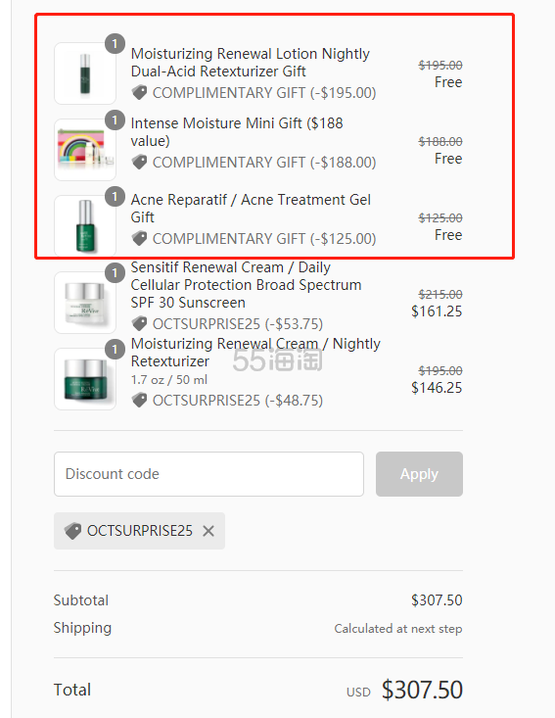The height and width of the screenshot is (718, 555).
Task: Click the Calculated at next step shipping text
Action: (x=398, y=629)
